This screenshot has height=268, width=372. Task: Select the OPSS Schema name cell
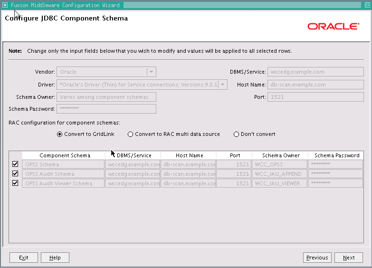point(63,164)
